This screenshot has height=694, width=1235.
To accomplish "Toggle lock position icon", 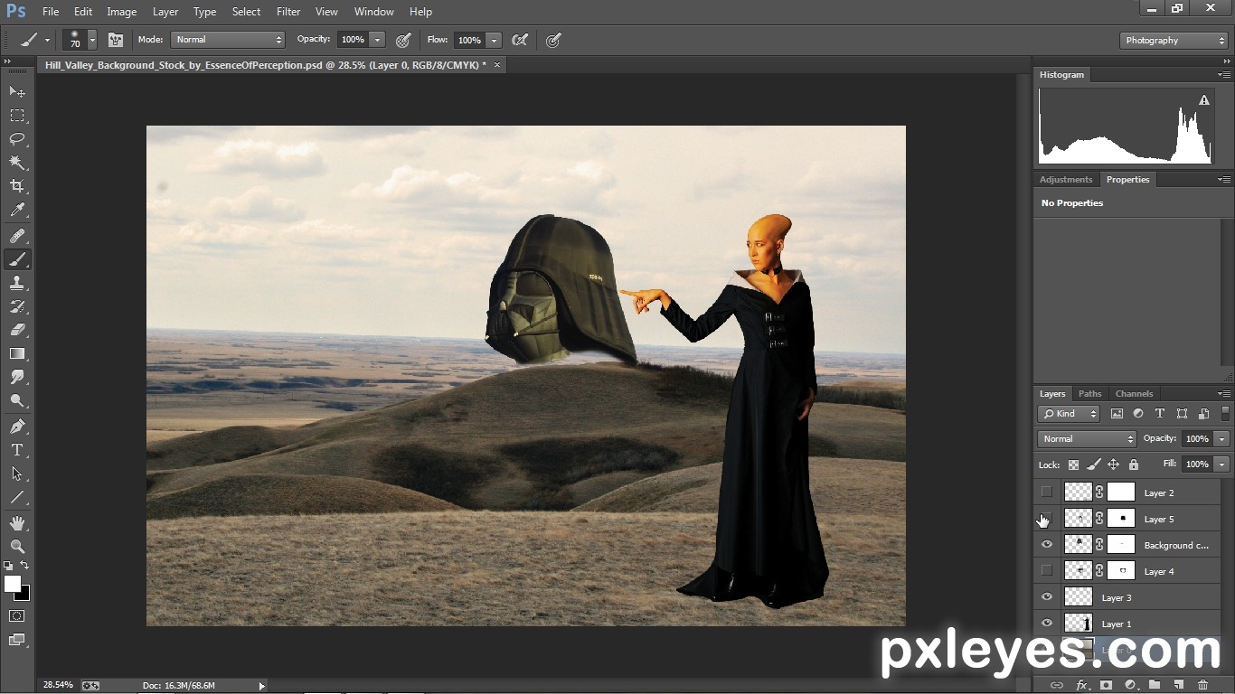I will [x=1113, y=464].
